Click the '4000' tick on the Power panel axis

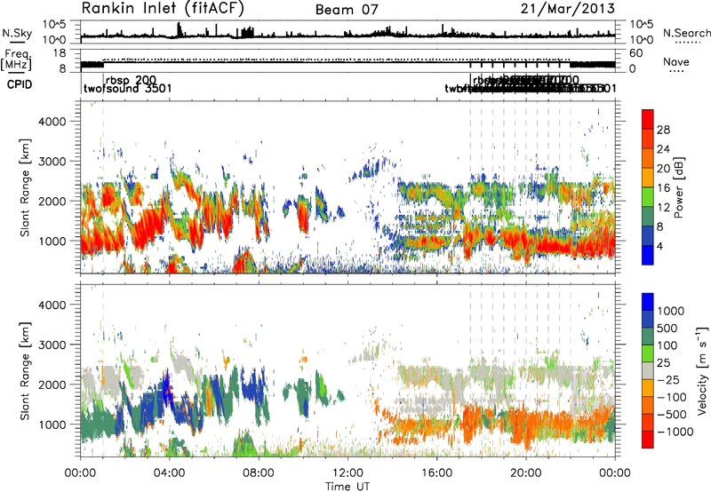click(52, 122)
